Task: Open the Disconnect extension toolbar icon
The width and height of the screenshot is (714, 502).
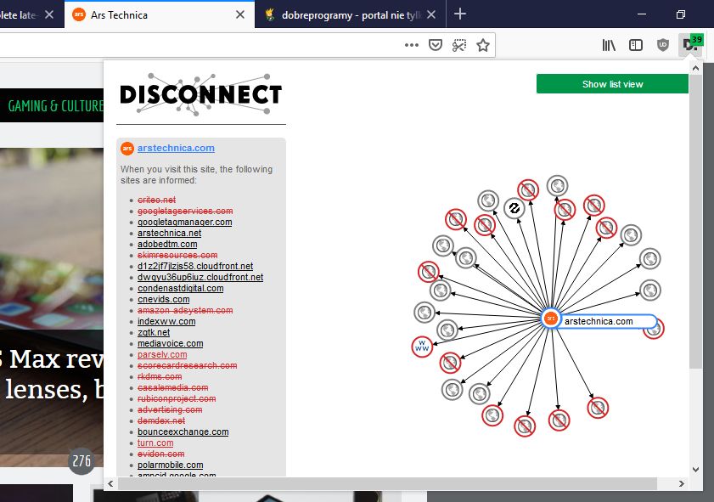Action: (x=690, y=45)
